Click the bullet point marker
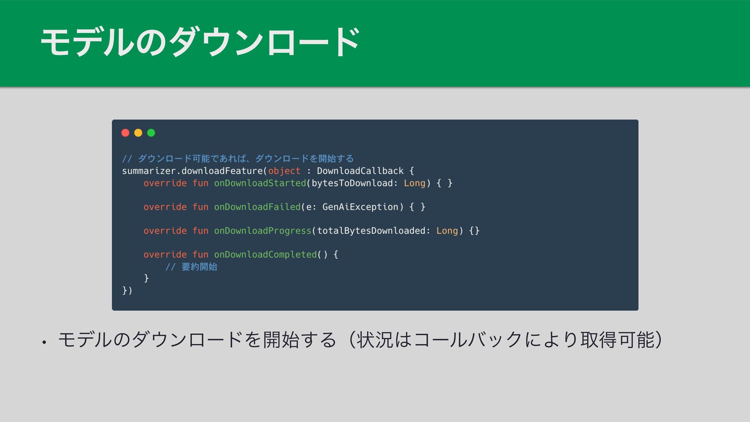 pyautogui.click(x=44, y=342)
